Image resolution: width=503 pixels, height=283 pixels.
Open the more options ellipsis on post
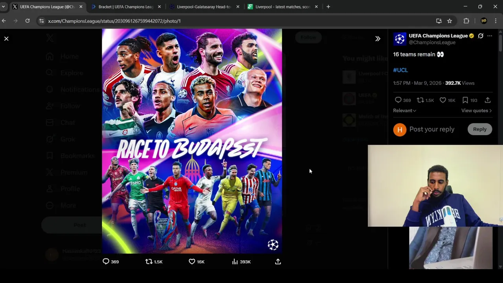tap(490, 36)
